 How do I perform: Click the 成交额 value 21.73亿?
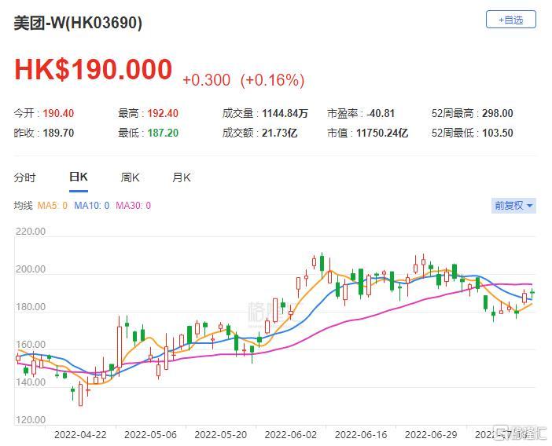tap(279, 133)
